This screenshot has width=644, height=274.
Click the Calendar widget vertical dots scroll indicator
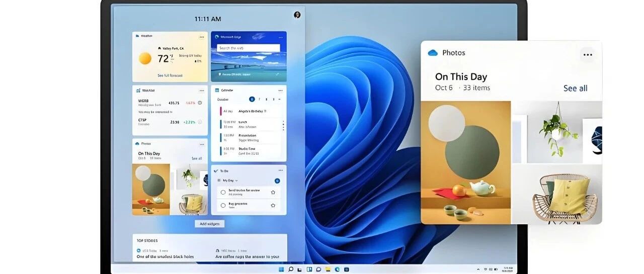[283, 126]
